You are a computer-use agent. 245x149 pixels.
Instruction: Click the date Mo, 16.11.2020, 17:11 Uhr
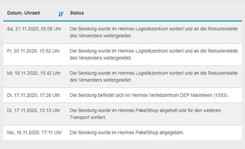pyautogui.click(x=34, y=132)
